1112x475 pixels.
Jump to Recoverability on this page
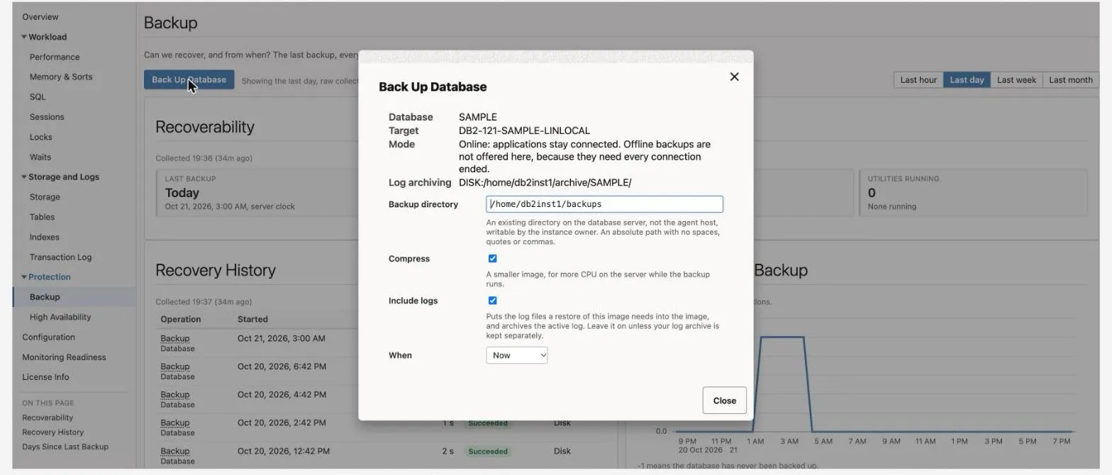point(48,418)
